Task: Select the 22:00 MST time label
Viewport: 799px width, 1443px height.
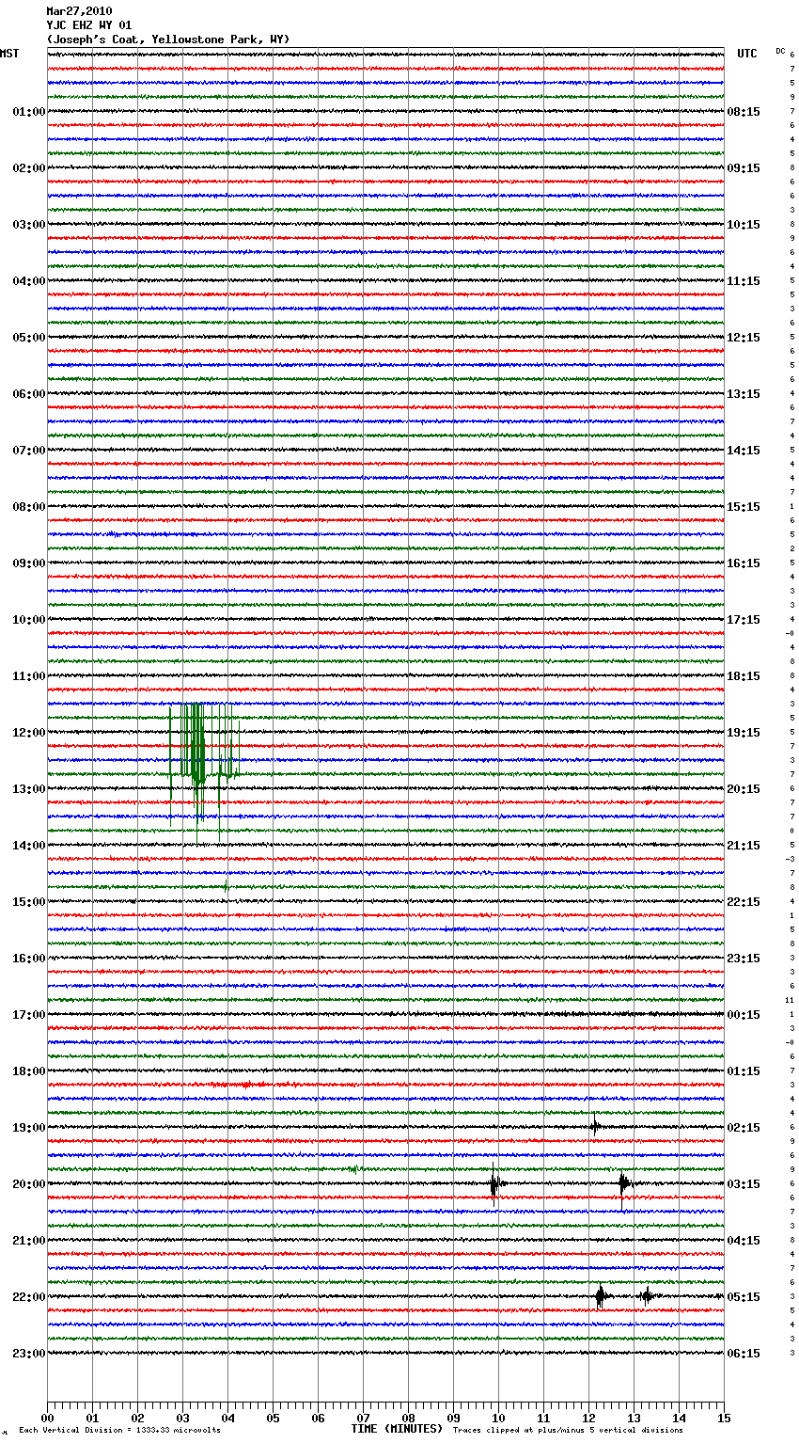Action: coord(29,1297)
